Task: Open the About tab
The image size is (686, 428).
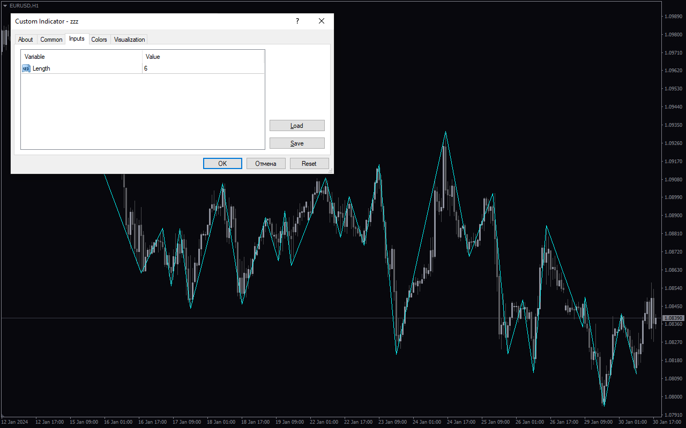Action: pyautogui.click(x=25, y=40)
